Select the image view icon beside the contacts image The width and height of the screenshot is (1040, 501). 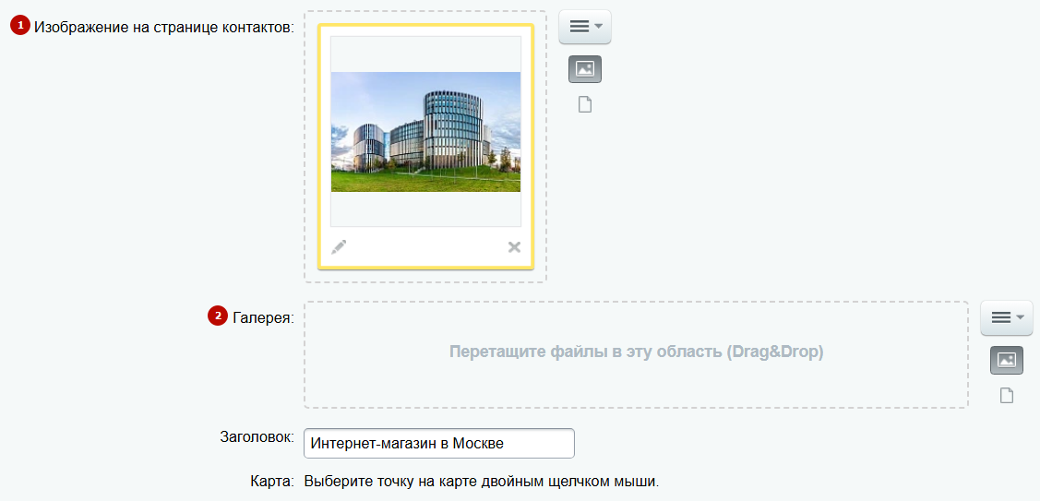pos(585,69)
